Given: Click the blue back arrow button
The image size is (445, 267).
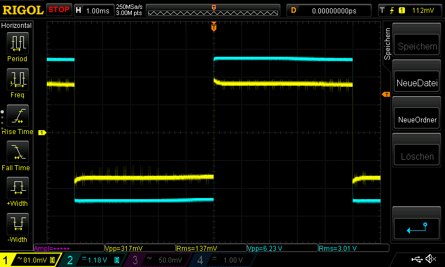Looking at the screenshot, I should (x=417, y=229).
